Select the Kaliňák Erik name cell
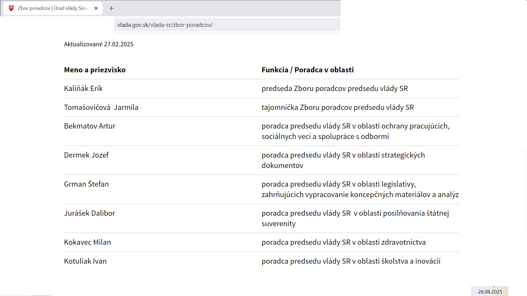The height and width of the screenshot is (296, 527). pos(83,89)
